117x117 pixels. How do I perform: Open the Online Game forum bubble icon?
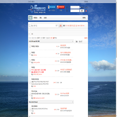(x=30, y=94)
